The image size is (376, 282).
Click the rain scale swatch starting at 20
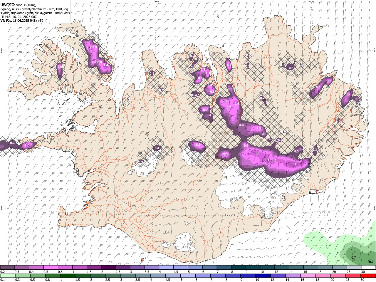click(338, 276)
